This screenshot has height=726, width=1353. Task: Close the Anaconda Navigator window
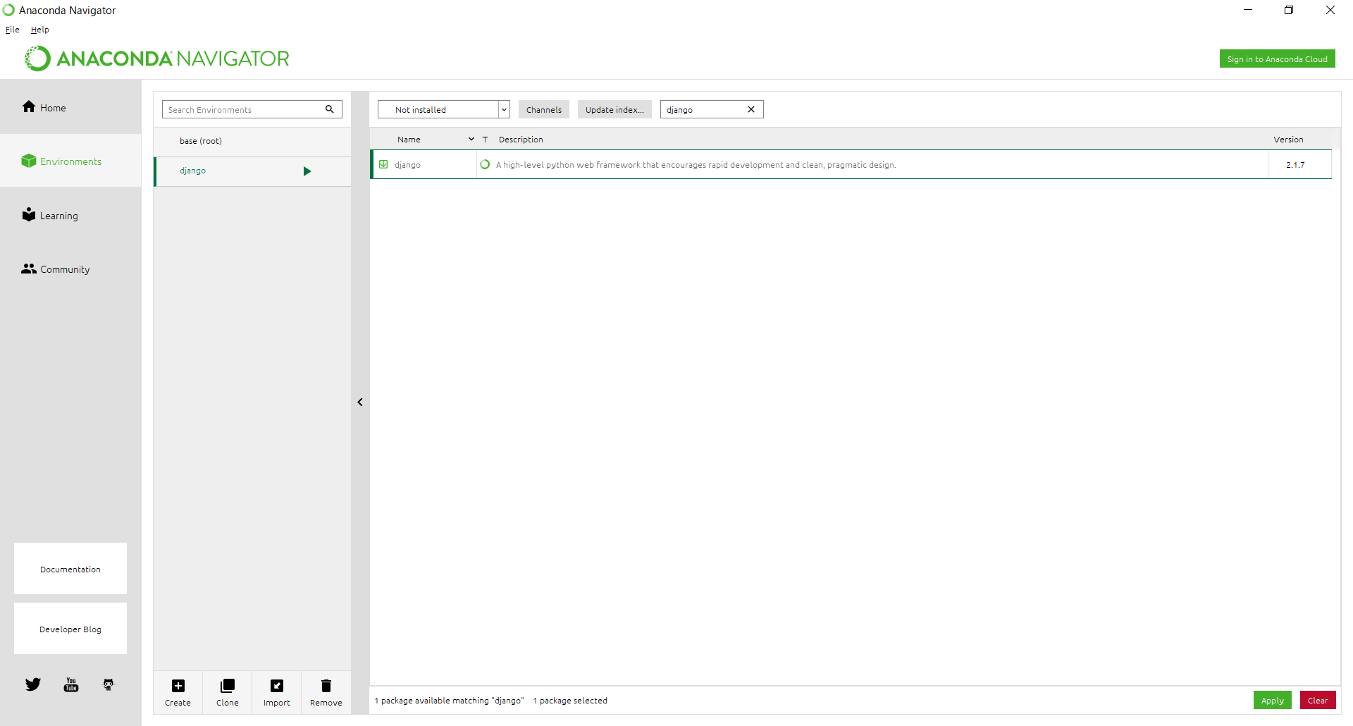(1330, 10)
